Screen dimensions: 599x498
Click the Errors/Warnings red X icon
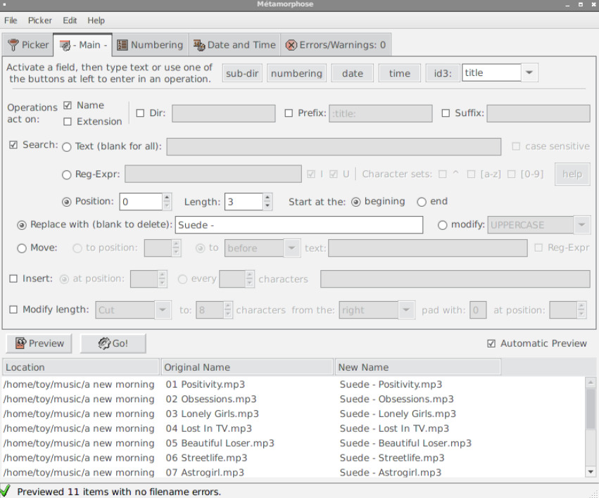(291, 45)
